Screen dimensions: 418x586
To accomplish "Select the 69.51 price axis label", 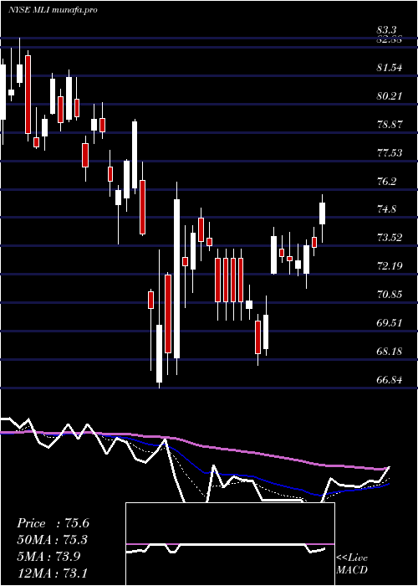I will click(390, 323).
